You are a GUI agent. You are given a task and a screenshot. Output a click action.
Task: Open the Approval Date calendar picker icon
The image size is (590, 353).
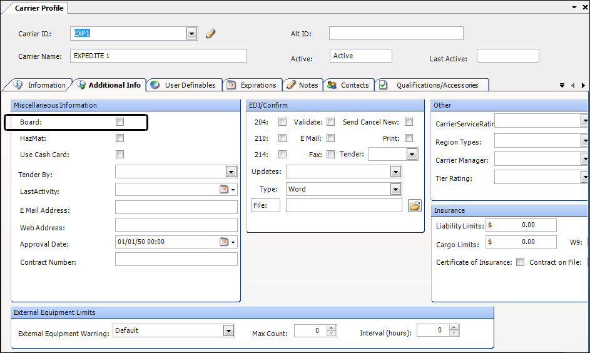coord(225,242)
